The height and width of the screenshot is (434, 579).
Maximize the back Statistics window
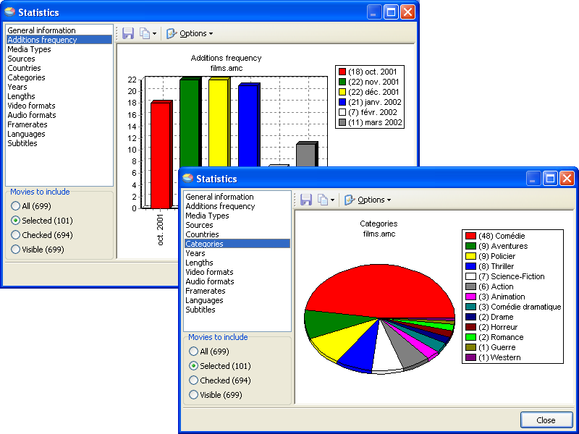tap(392, 12)
